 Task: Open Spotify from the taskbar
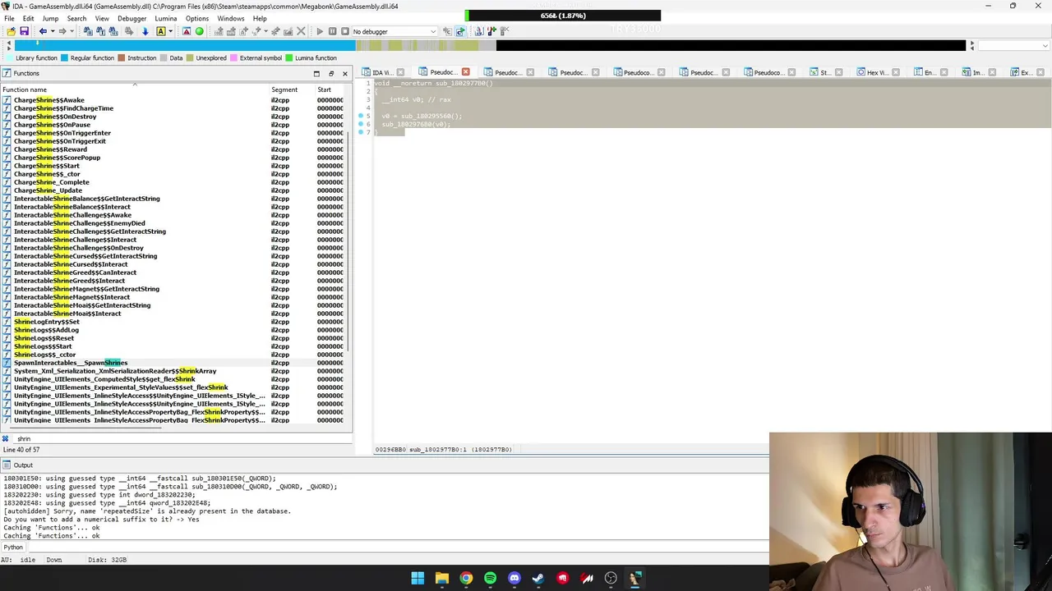tap(490, 578)
